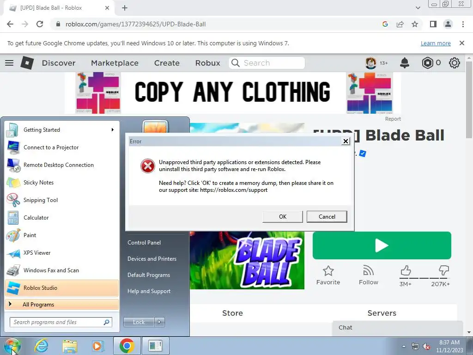This screenshot has height=355, width=473.
Task: Dismiss the Chrome update notification bar
Action: [x=462, y=43]
